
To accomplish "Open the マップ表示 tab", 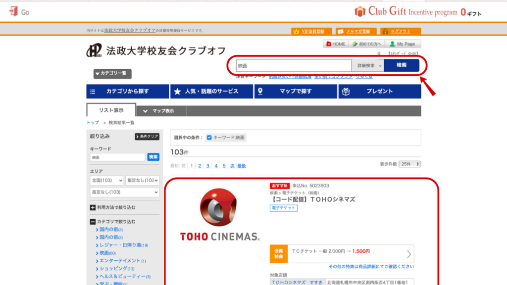I will pos(161,111).
